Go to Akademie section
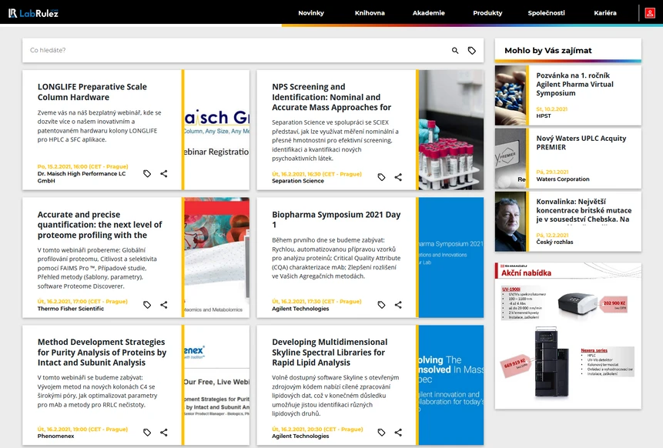Screen dimensions: 663x448 click(x=428, y=13)
